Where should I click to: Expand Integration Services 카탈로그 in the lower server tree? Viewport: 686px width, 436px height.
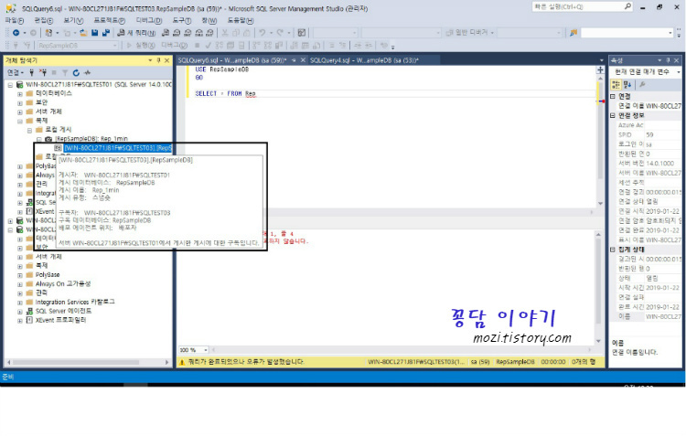[x=20, y=303]
